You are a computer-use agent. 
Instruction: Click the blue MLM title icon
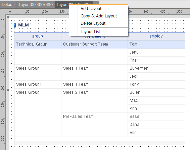(15, 25)
